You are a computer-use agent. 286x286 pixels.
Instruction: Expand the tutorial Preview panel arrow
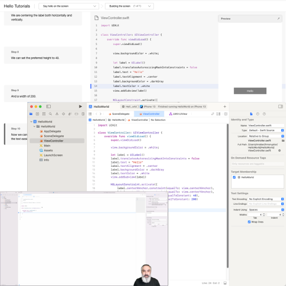[x=278, y=19]
